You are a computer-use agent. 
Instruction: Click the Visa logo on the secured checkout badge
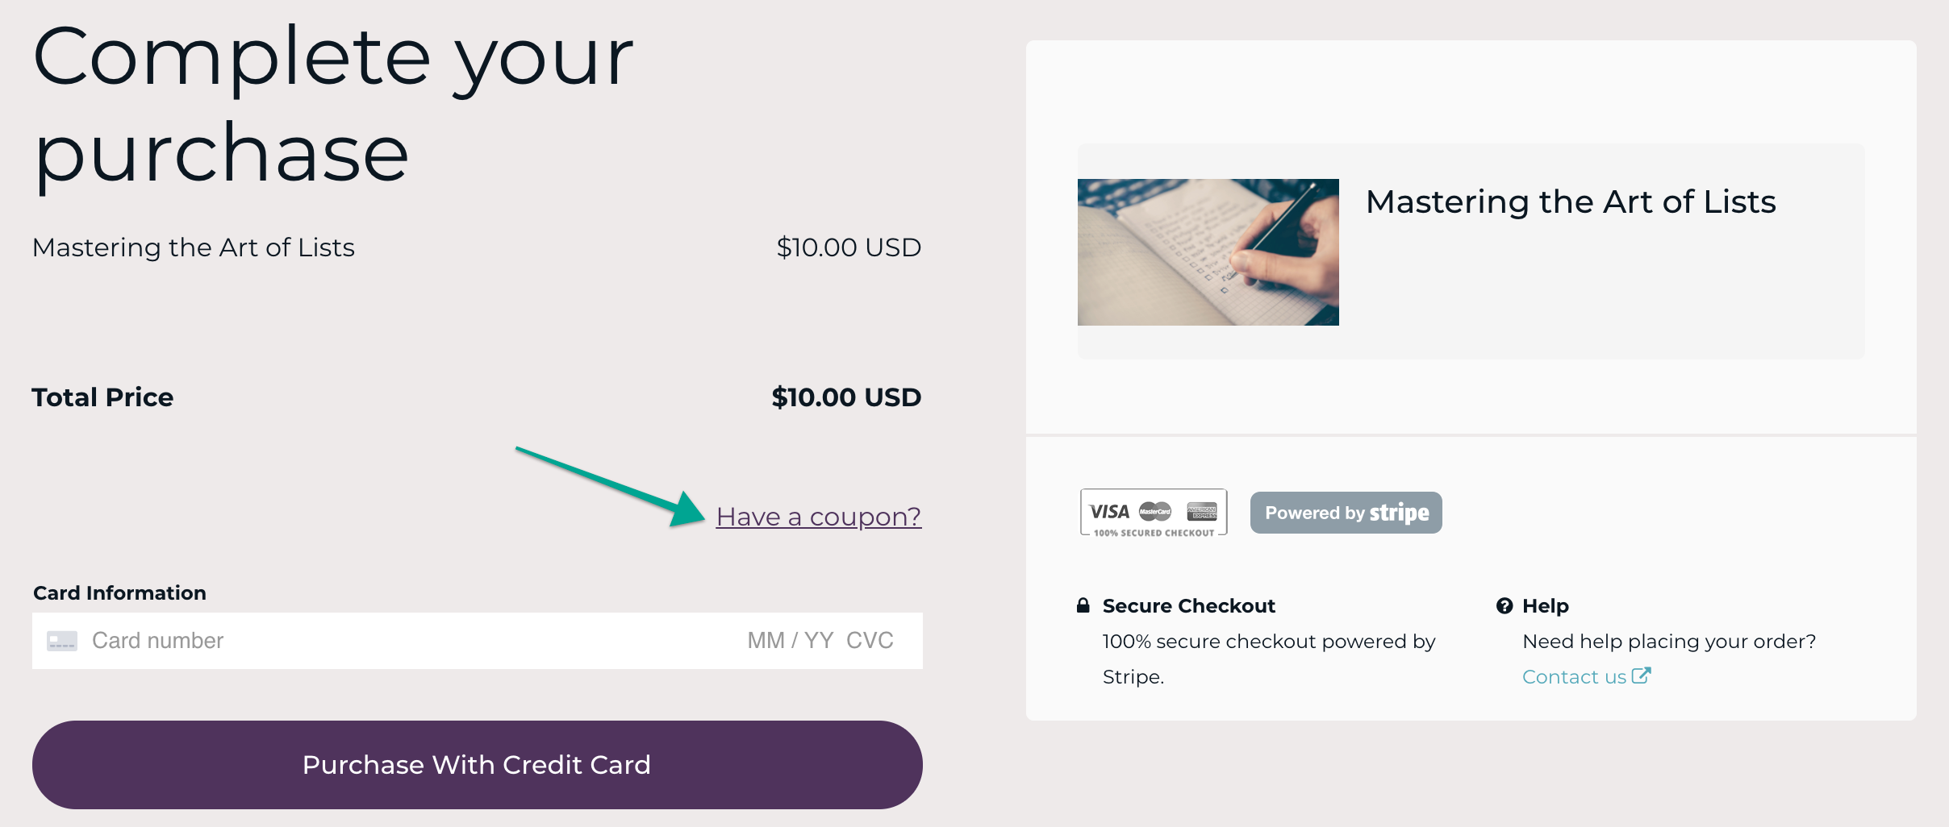(x=1109, y=512)
